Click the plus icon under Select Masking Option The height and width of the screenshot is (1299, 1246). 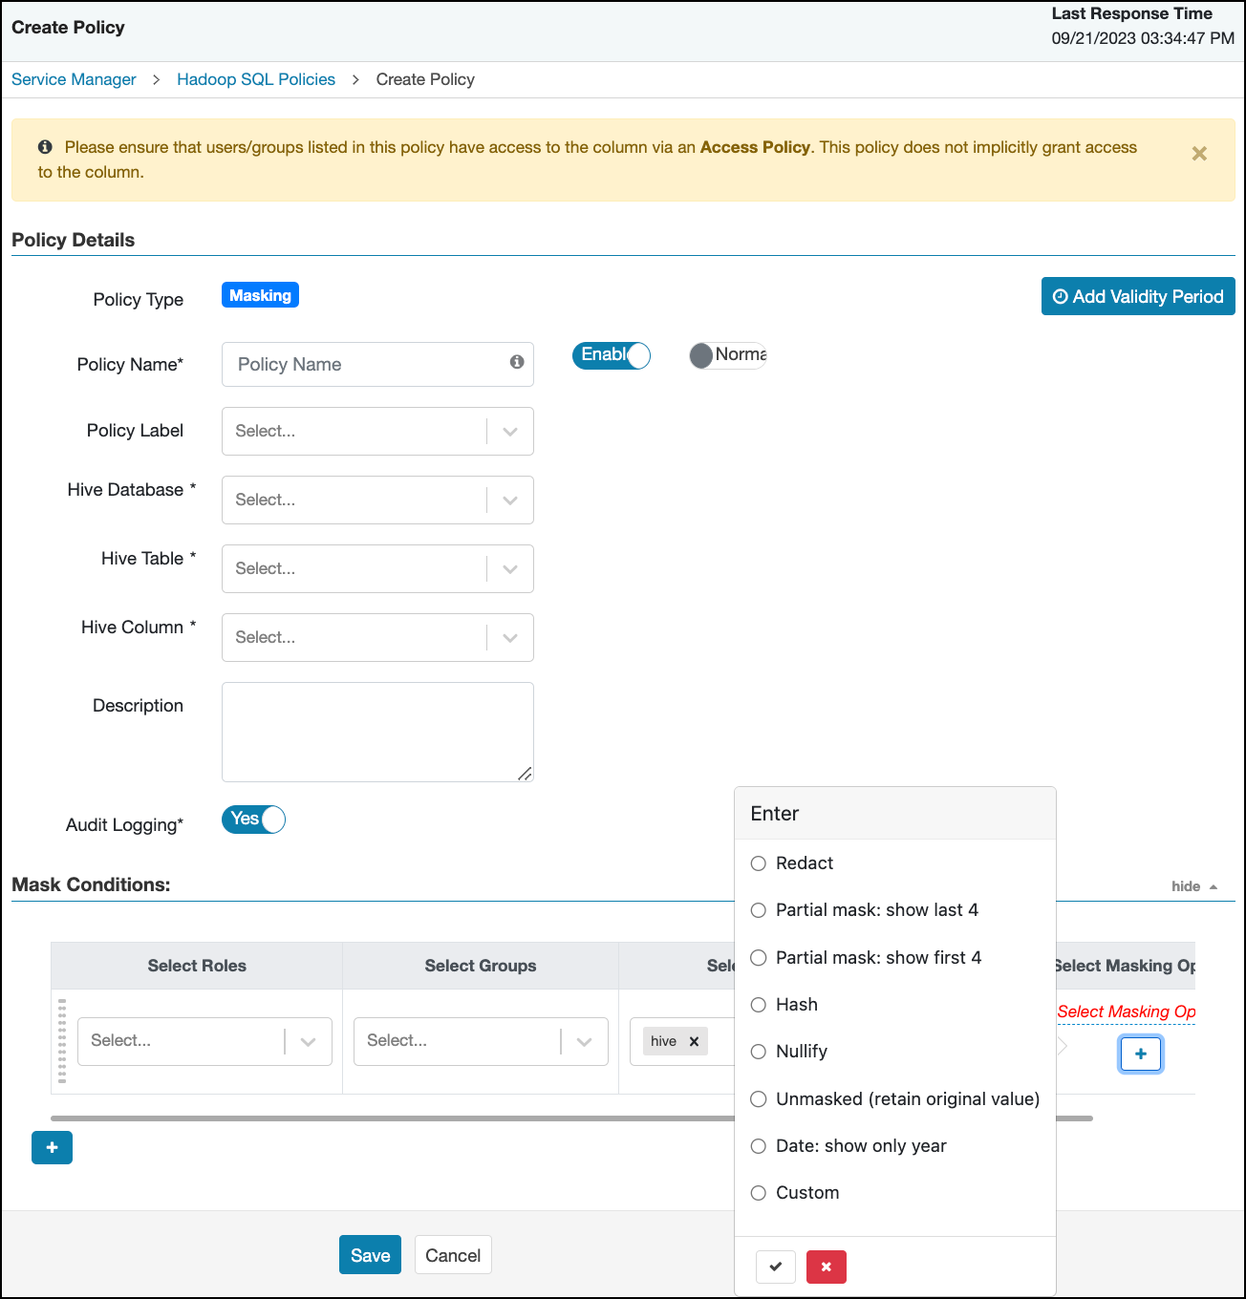tap(1140, 1054)
